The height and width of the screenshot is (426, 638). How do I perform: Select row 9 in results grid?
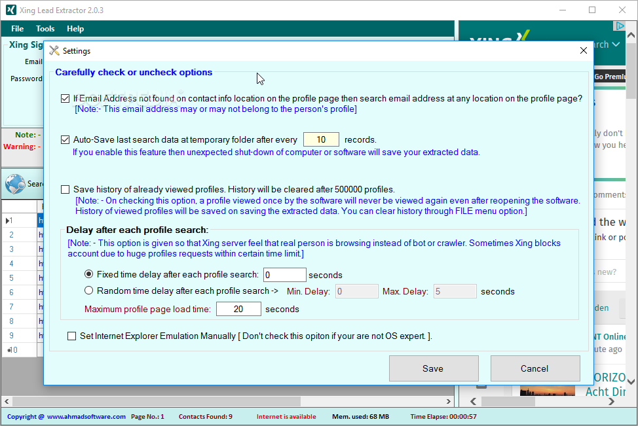[20, 335]
